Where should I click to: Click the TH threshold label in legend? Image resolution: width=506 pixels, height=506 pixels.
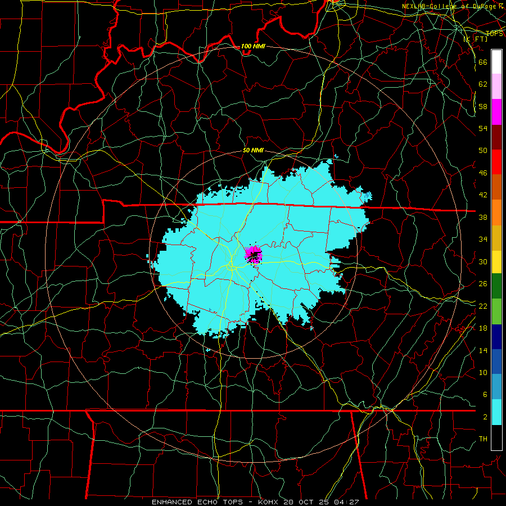pyautogui.click(x=483, y=439)
